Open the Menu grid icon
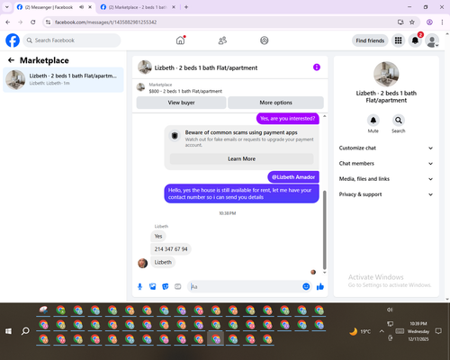 pos(398,40)
